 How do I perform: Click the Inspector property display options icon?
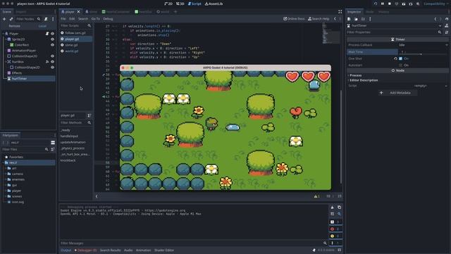[447, 32]
